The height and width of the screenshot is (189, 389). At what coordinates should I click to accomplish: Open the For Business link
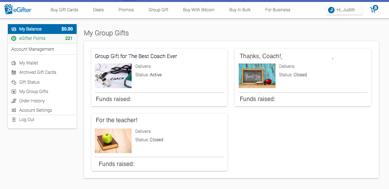pyautogui.click(x=278, y=10)
